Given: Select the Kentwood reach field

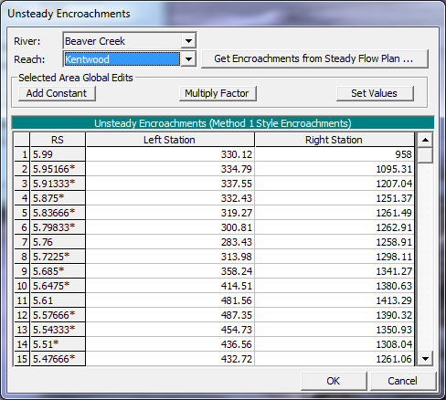Looking at the screenshot, I should [122, 59].
